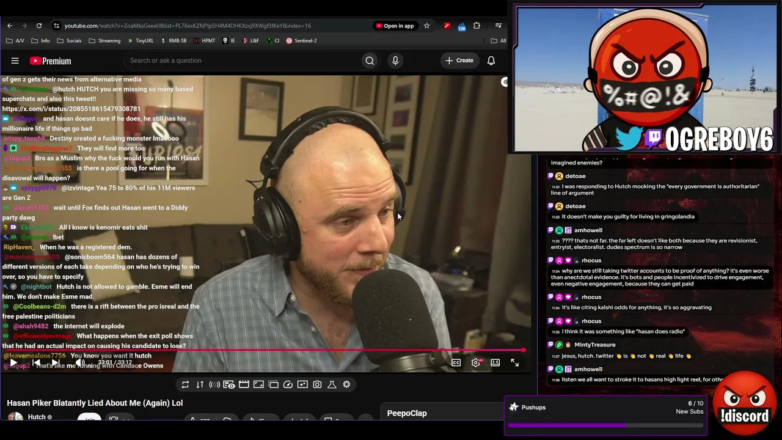Reload the YouTube page

[x=39, y=26]
